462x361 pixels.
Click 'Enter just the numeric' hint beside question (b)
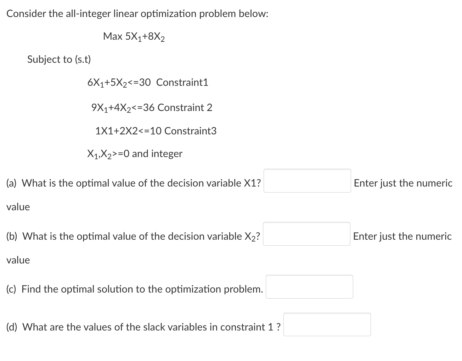pos(402,236)
